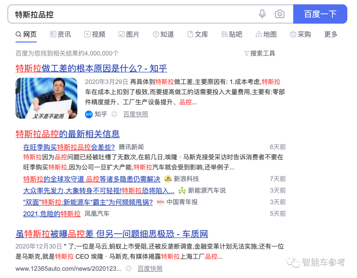
Task: Open the 2021,危险的特斯拉 news link
Action: tap(52, 214)
